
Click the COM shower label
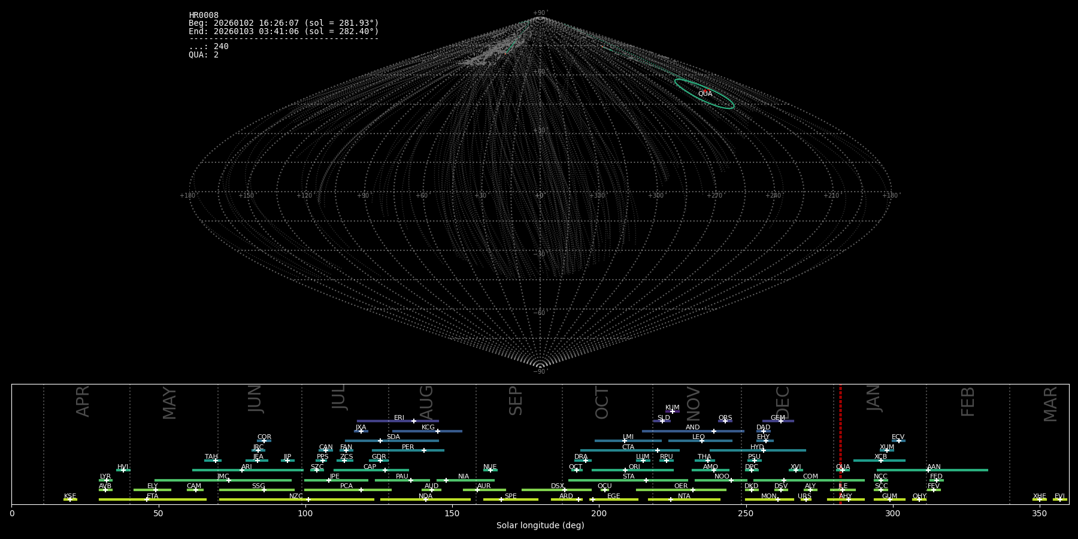click(810, 477)
